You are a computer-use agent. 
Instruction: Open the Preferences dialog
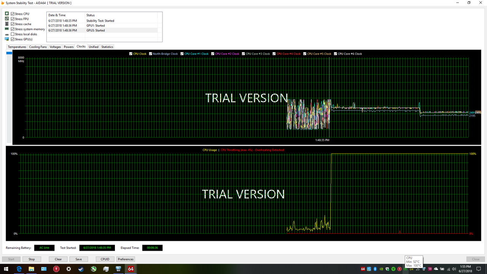click(126, 259)
